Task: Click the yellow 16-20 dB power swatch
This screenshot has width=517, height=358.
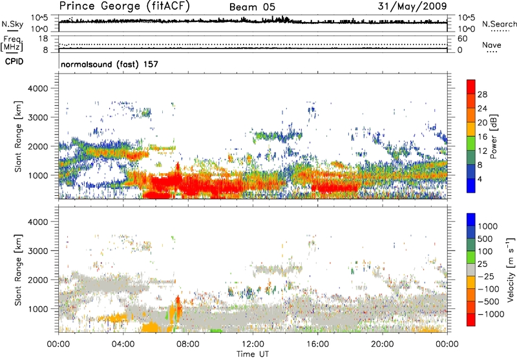Action: point(471,129)
